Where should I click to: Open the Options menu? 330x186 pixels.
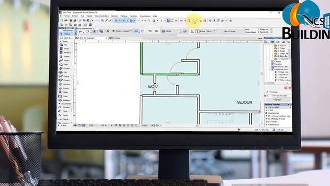pyautogui.click(x=114, y=16)
